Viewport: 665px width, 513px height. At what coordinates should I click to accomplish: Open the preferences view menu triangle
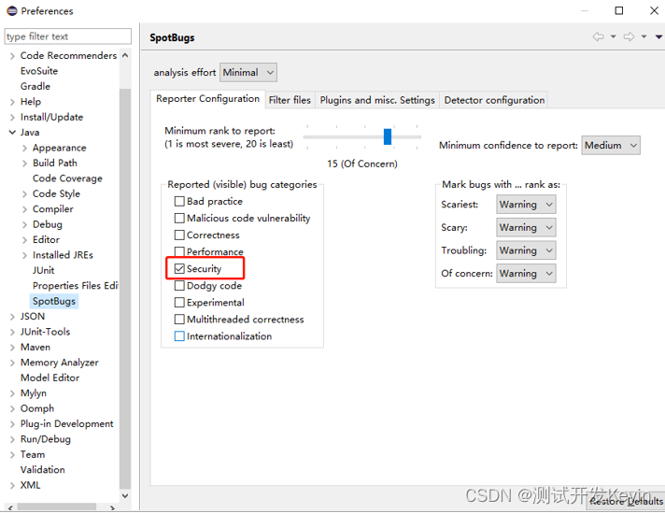coord(658,37)
